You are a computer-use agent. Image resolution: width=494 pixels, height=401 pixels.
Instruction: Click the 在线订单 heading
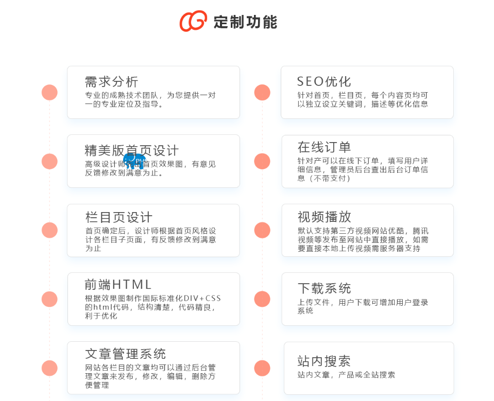324,147
